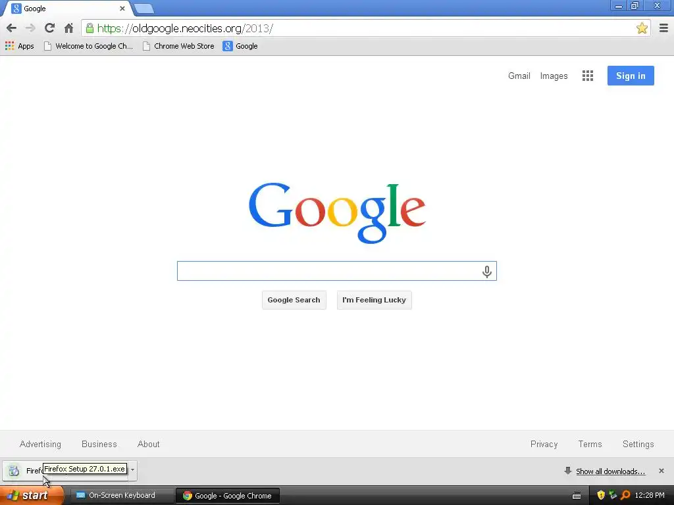
Task: Select the Google browser tab
Action: (66, 8)
